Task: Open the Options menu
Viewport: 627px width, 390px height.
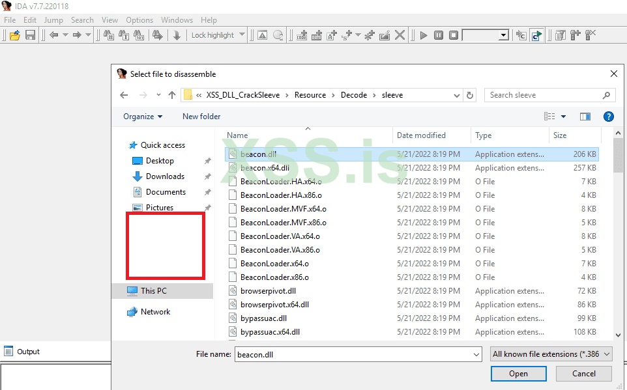Action: click(139, 20)
